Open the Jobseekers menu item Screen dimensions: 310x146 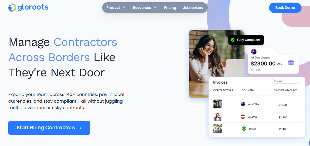tap(193, 7)
